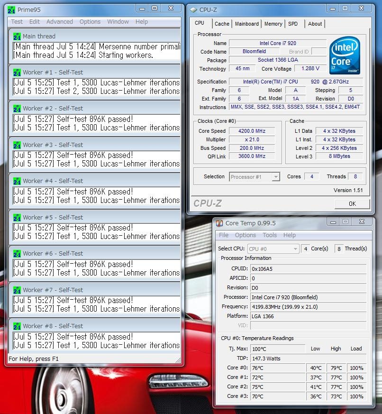Click the Core #3 temperature 70°C reading
This screenshot has width=382, height=414.
(x=278, y=396)
